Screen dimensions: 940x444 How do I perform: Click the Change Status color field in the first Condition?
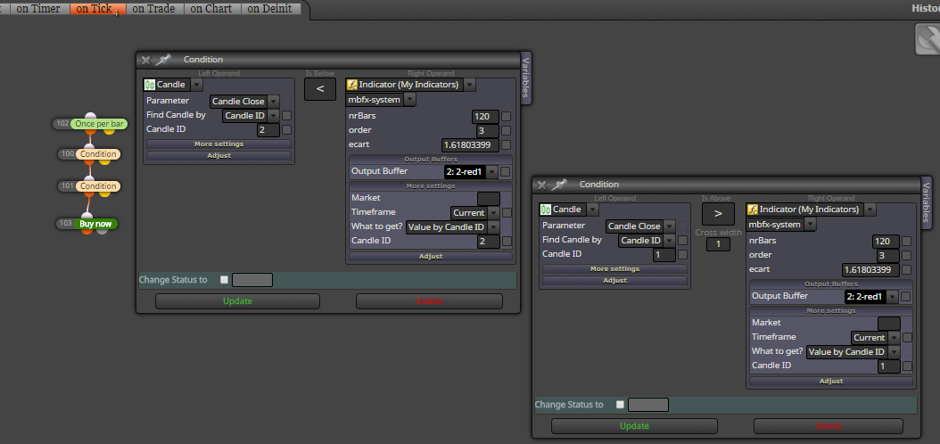[x=252, y=280]
